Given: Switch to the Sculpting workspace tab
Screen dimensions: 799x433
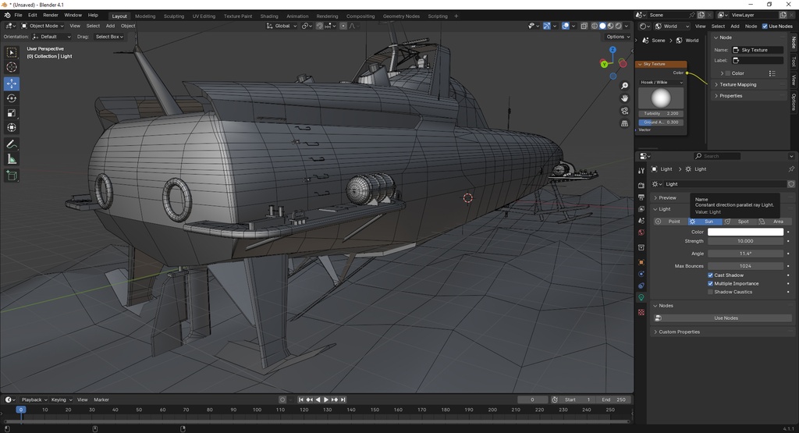Looking at the screenshot, I should [x=174, y=16].
